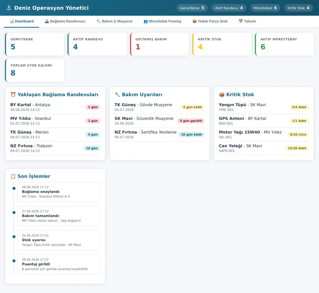Click the Gemi/Tekne: 5 header pill
The image size is (319, 293).
click(192, 8)
